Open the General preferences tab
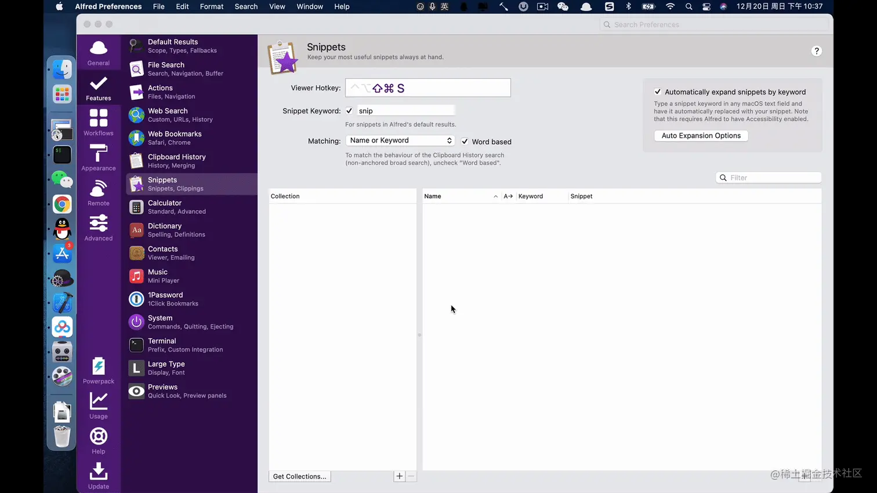Viewport: 877px width, 493px height. tap(99, 53)
